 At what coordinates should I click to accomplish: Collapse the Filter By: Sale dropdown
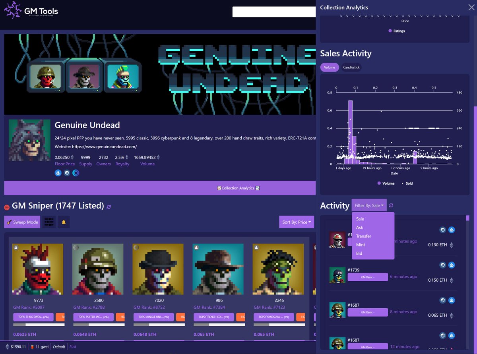click(x=369, y=205)
